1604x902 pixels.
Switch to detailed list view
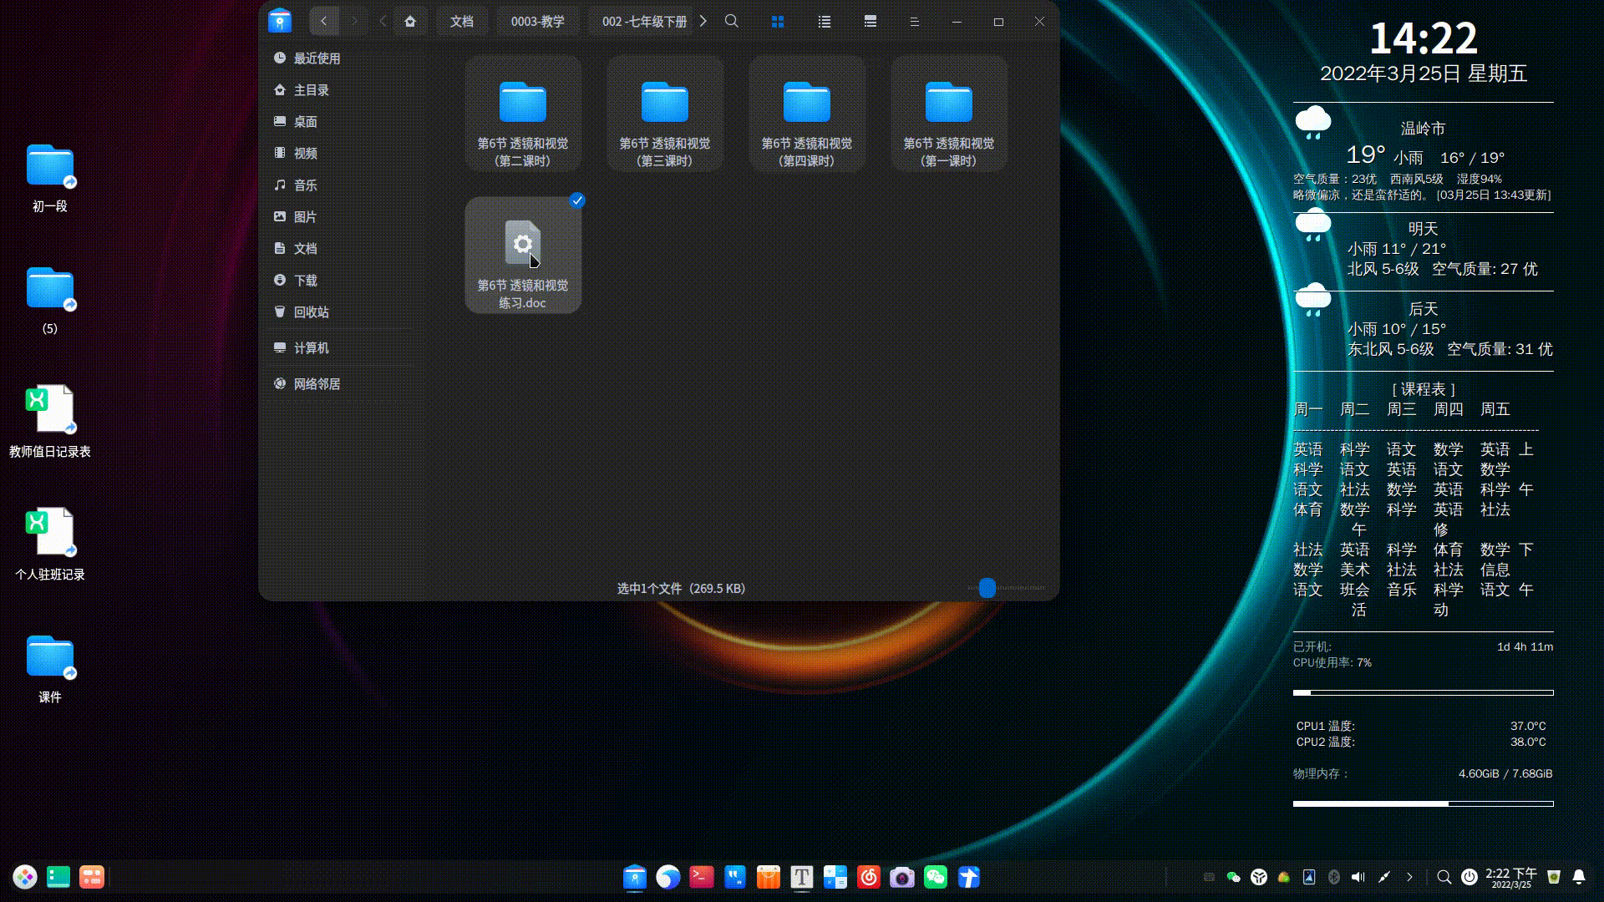(870, 21)
